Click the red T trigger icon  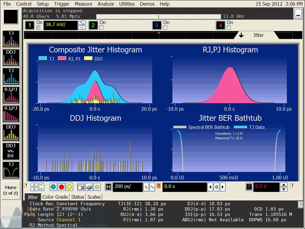(249, 187)
